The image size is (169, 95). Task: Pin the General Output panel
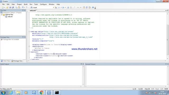166,64
